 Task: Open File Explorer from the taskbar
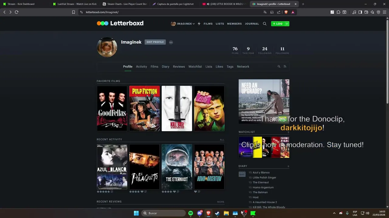(x=226, y=213)
